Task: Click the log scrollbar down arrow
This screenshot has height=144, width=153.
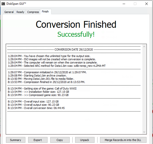Action: [144, 132]
